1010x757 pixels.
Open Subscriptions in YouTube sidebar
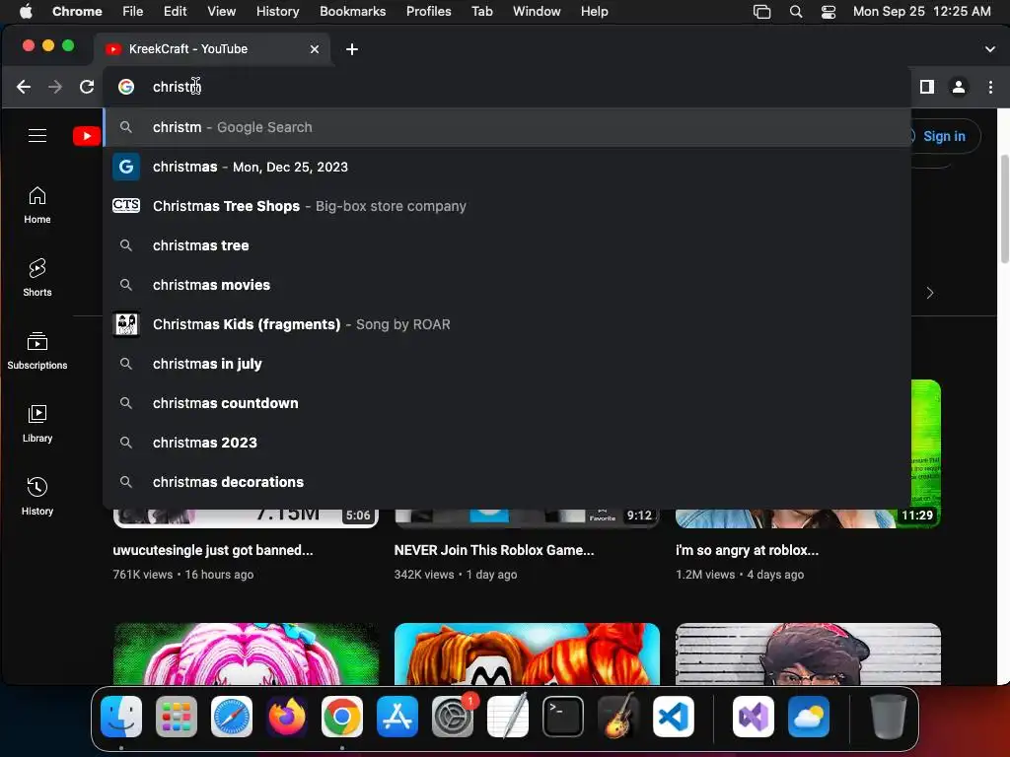(37, 351)
